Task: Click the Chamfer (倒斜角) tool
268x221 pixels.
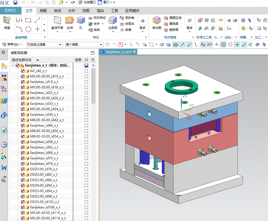Action: (x=127, y=18)
